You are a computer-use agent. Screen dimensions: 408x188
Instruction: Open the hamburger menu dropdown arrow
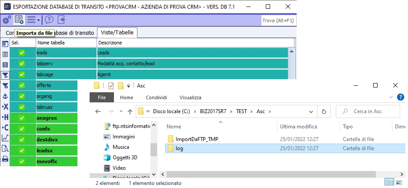tap(38, 20)
